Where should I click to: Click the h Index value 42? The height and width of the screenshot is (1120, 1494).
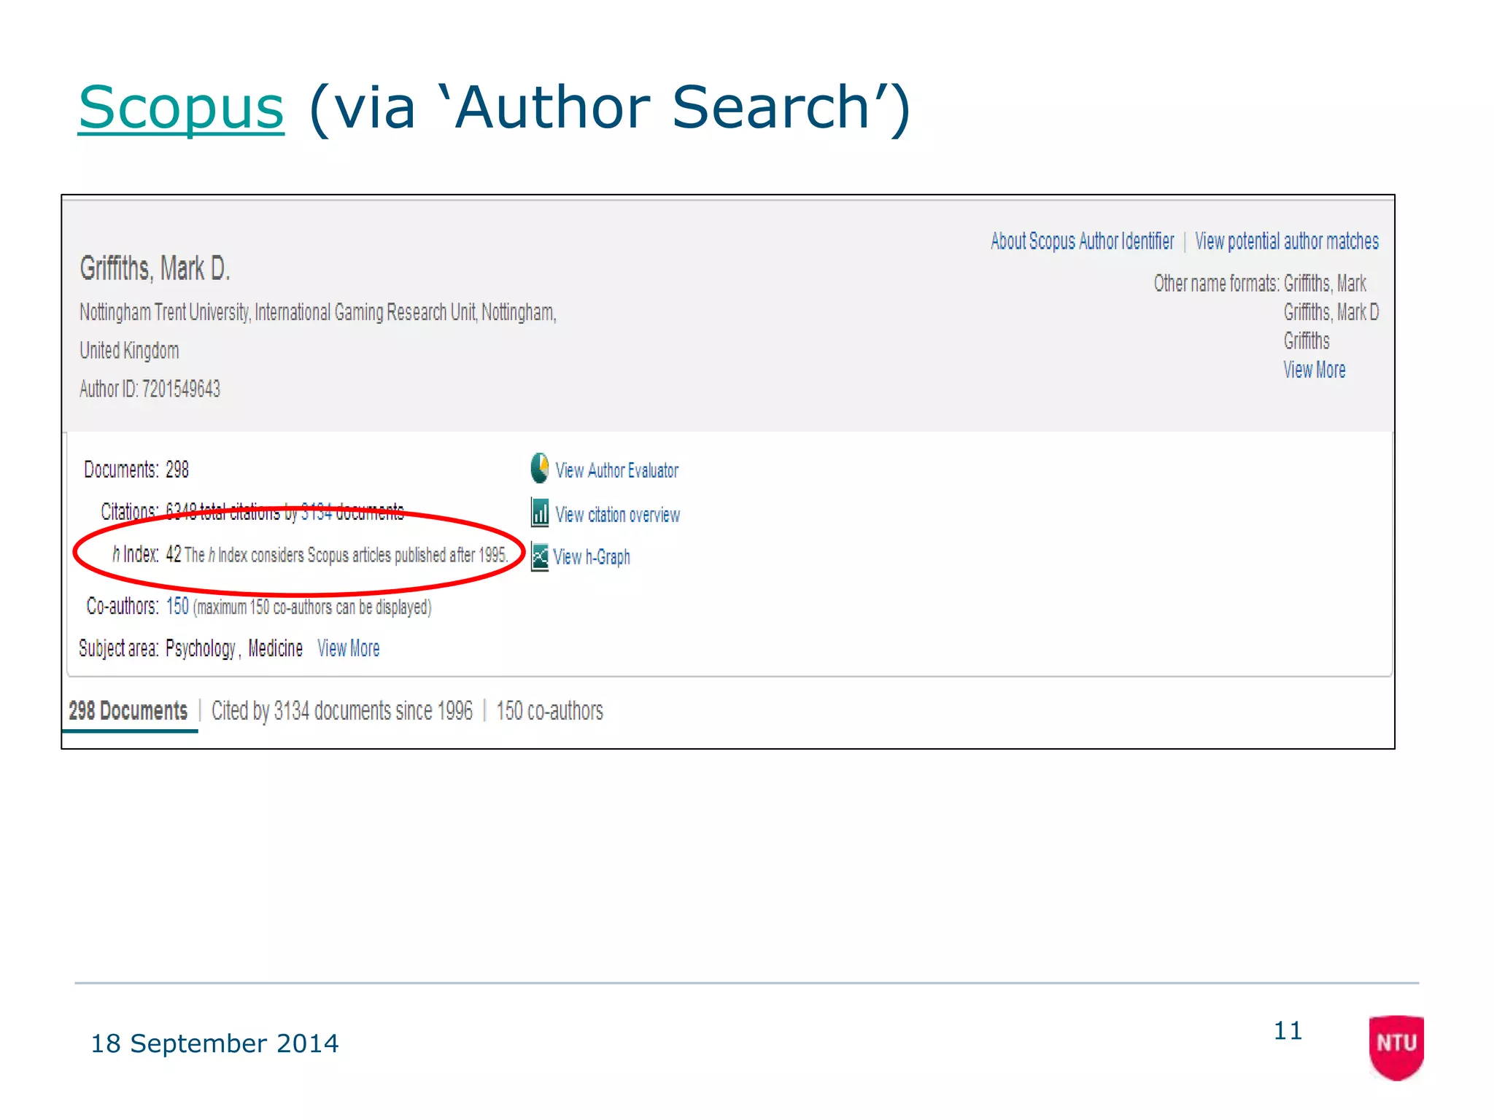pyautogui.click(x=174, y=554)
